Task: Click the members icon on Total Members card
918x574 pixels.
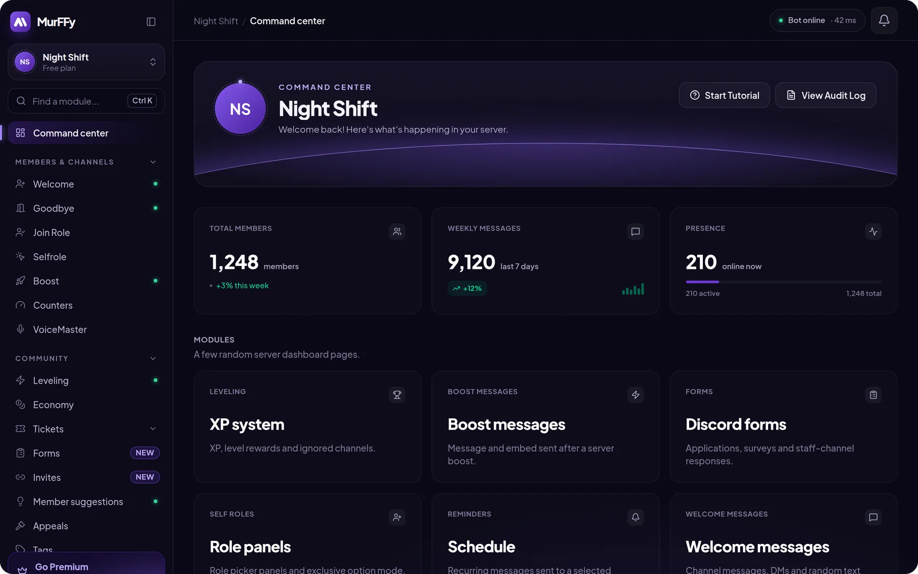Action: 397,231
